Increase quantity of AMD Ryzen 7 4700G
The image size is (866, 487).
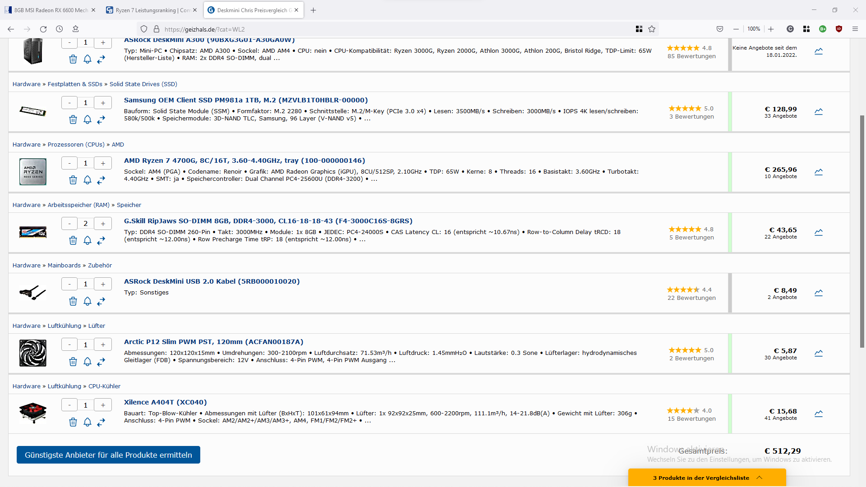pyautogui.click(x=103, y=163)
